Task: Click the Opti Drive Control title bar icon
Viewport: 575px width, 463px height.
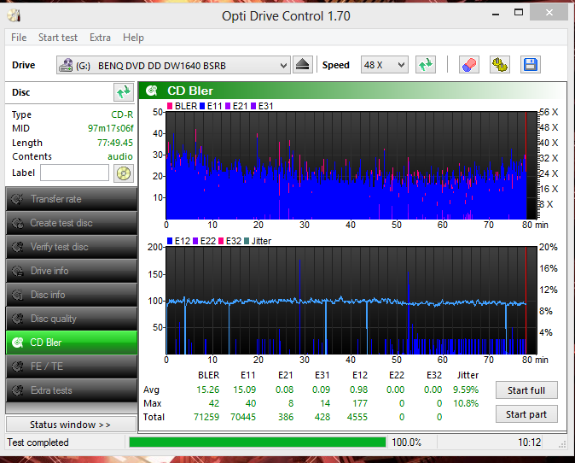Action: (x=14, y=15)
